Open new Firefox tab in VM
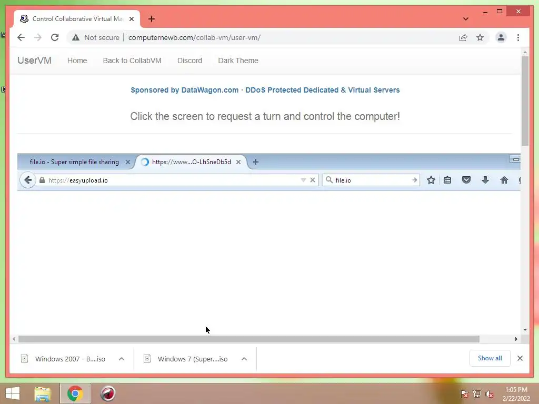 (x=255, y=162)
